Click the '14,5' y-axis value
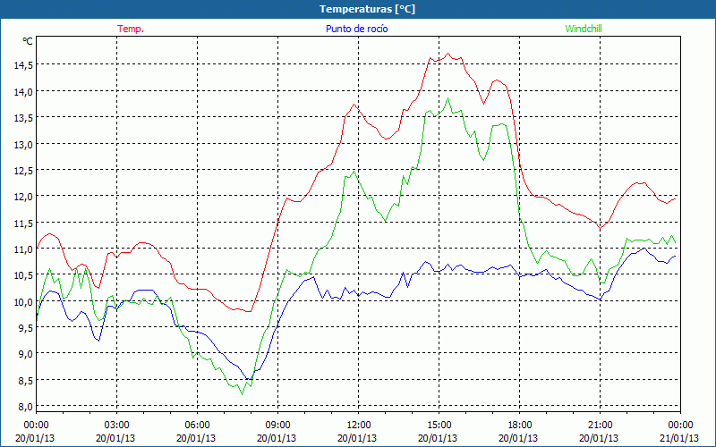Screen dimensions: 716x447 pos(23,65)
